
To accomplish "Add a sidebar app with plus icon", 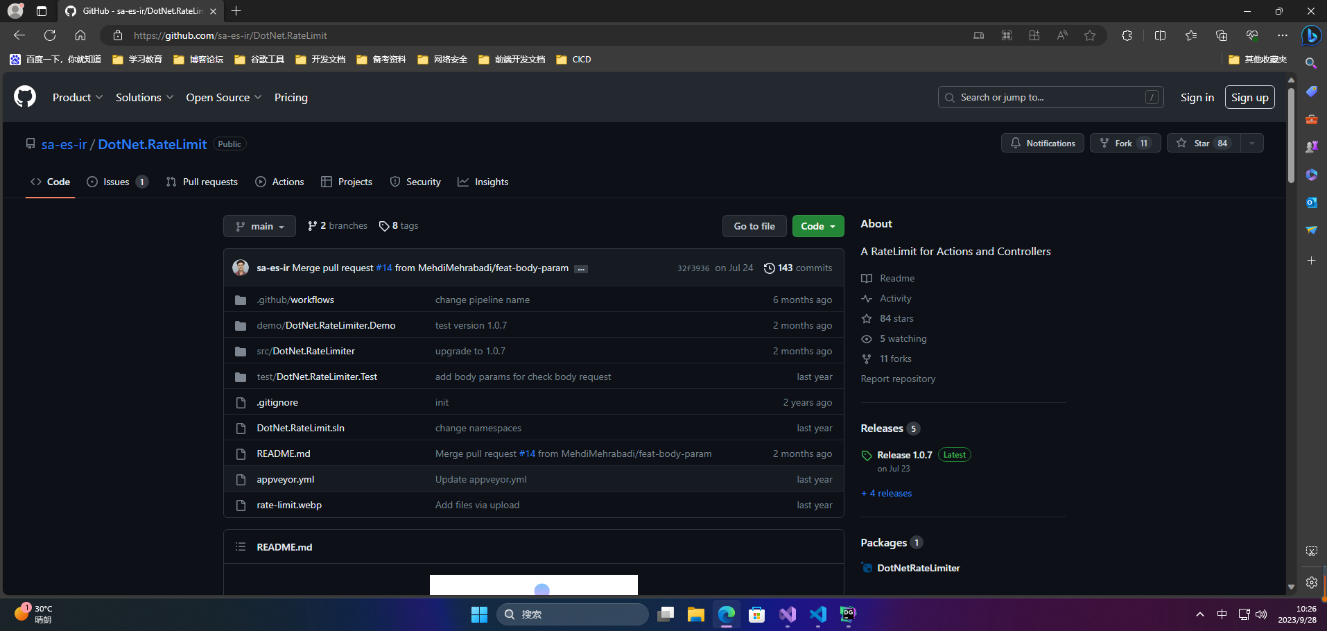I will 1311,261.
